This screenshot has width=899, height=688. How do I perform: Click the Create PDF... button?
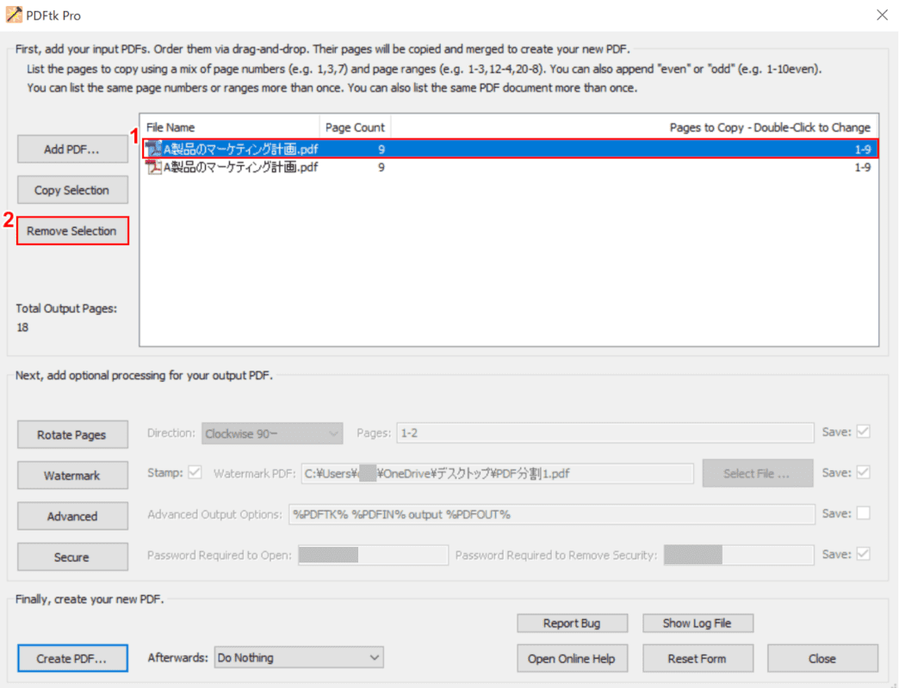[72, 658]
